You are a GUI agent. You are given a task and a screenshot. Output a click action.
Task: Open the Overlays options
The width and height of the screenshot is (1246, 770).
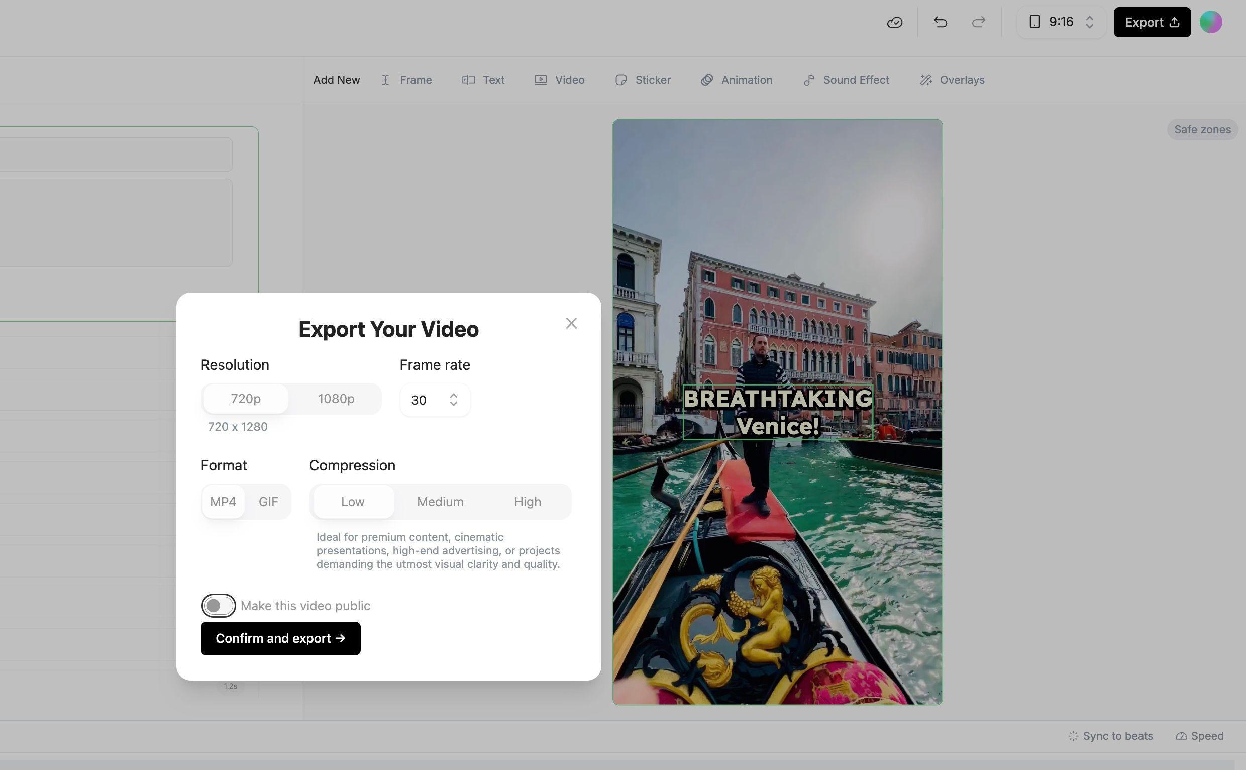click(952, 80)
